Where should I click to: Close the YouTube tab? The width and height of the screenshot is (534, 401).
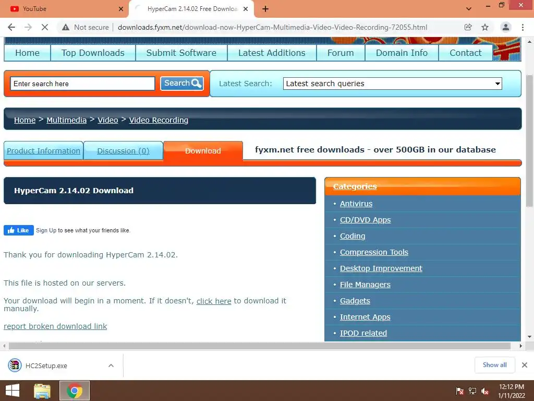[x=121, y=9]
